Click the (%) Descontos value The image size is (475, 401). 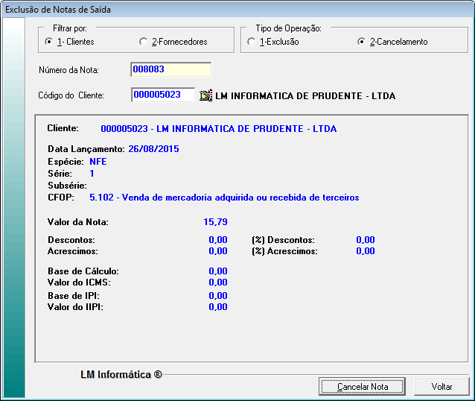click(365, 240)
